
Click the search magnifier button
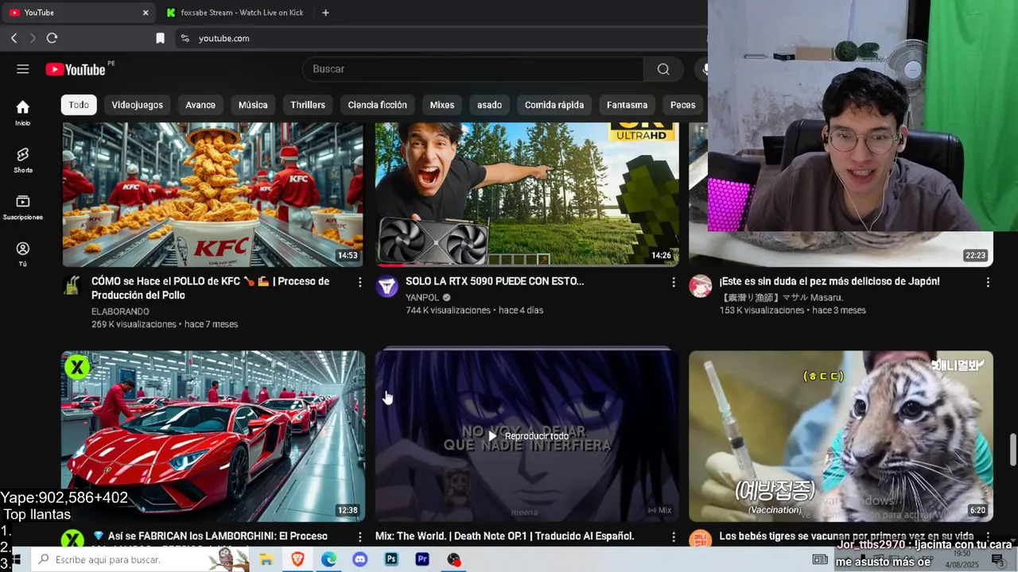pyautogui.click(x=663, y=69)
